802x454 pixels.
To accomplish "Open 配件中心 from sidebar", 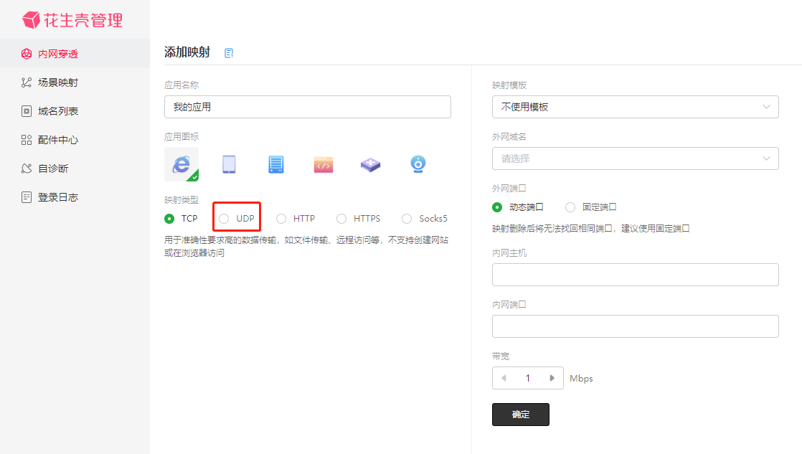I will tap(75, 140).
